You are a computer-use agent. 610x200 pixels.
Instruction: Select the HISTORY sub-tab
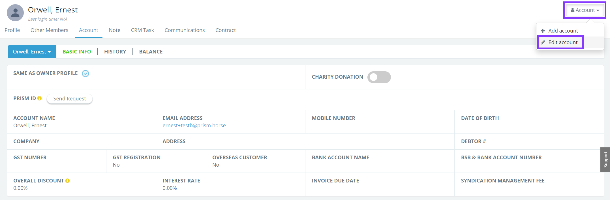tap(115, 52)
